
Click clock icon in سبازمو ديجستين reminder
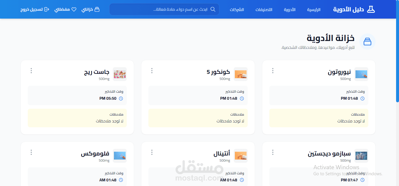click(362, 180)
